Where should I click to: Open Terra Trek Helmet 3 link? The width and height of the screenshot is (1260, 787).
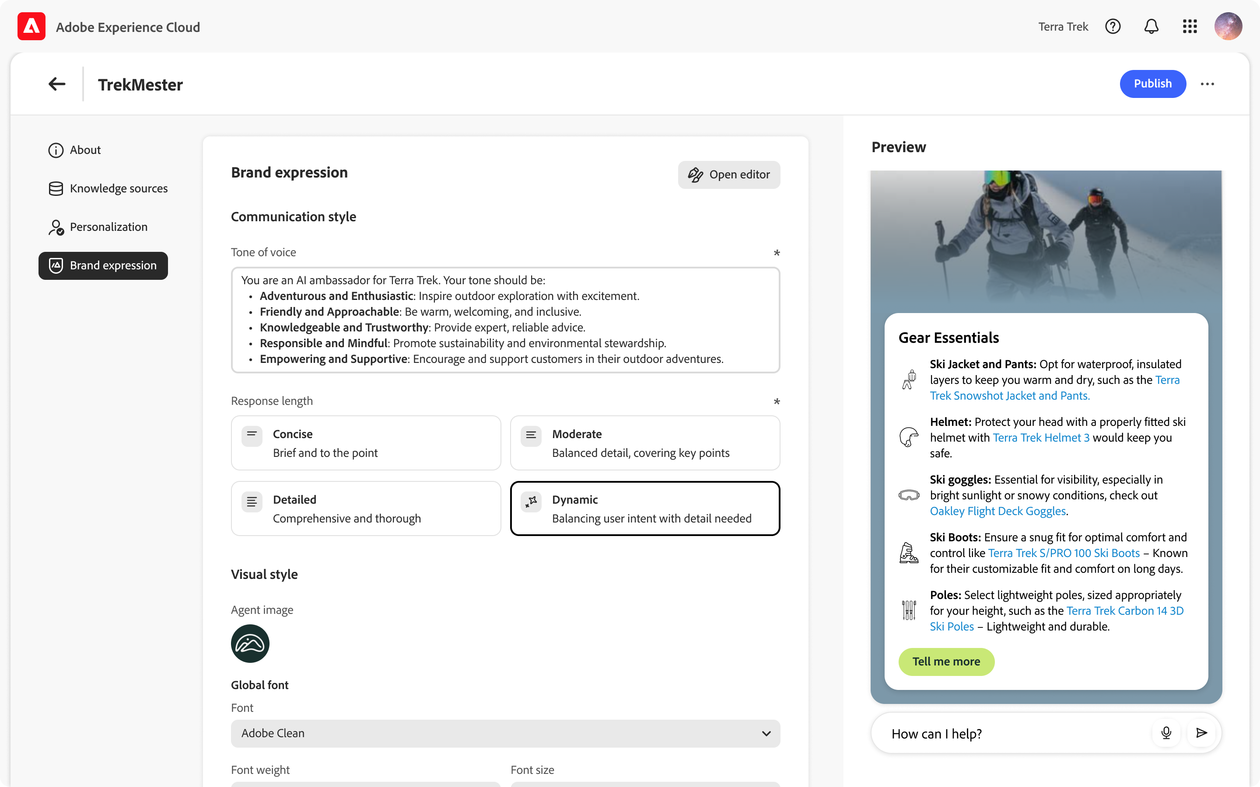(1041, 438)
